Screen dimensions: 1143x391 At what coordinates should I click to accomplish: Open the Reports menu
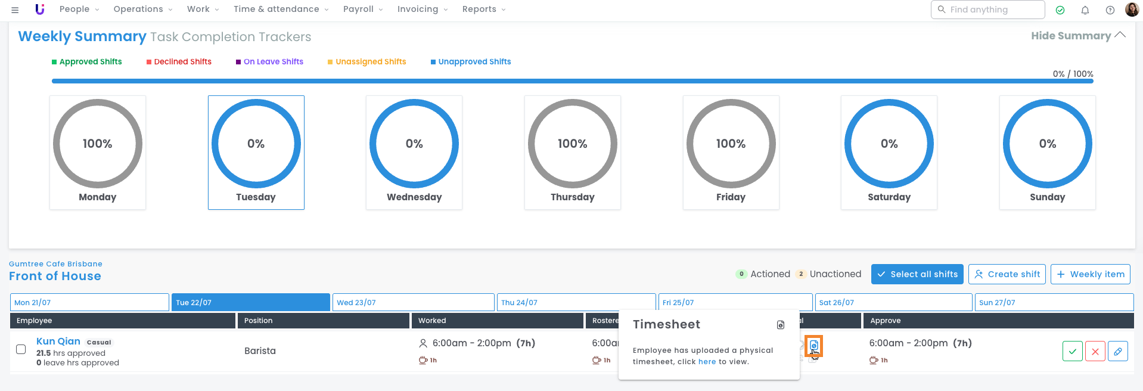(483, 9)
